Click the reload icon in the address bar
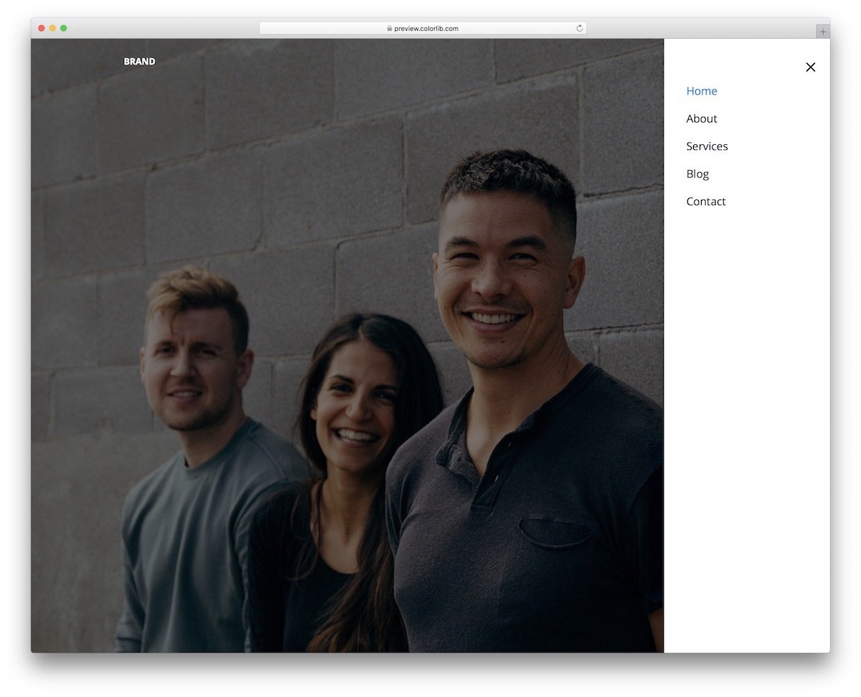861x697 pixels. [x=579, y=28]
